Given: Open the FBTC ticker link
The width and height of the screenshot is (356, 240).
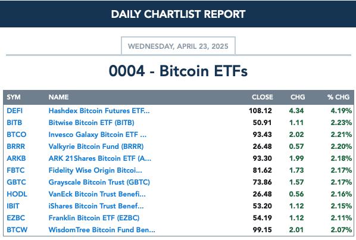Looking at the screenshot, I should click(x=15, y=170).
